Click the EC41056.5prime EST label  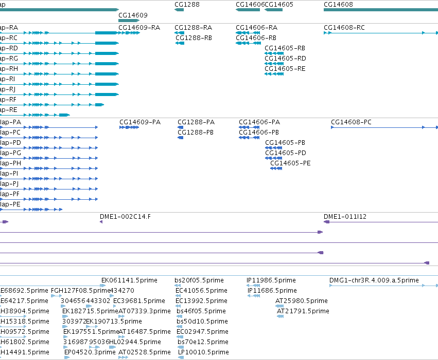pos(201,290)
